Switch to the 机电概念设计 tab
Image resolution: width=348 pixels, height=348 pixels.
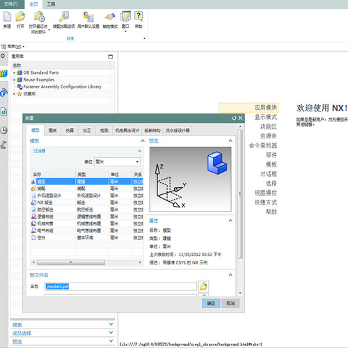[127, 131]
